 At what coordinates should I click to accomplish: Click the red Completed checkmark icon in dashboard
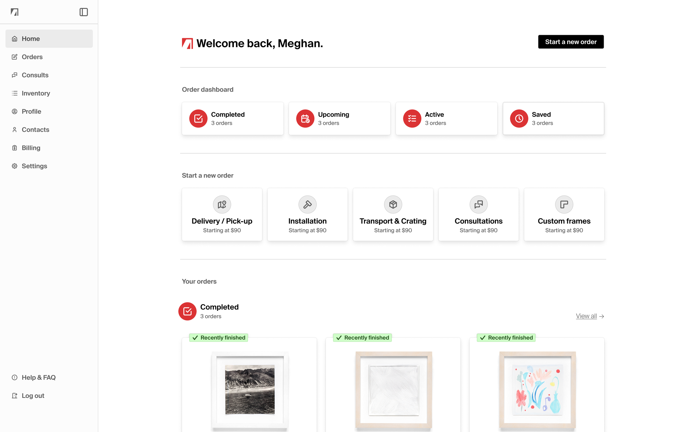click(x=198, y=118)
